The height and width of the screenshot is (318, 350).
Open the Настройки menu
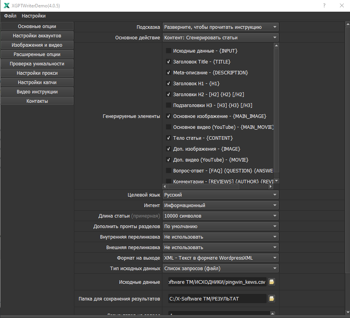coord(34,16)
